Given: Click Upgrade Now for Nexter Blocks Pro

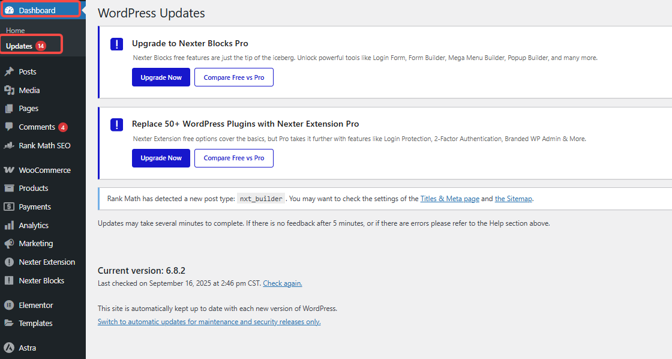Looking at the screenshot, I should point(161,77).
